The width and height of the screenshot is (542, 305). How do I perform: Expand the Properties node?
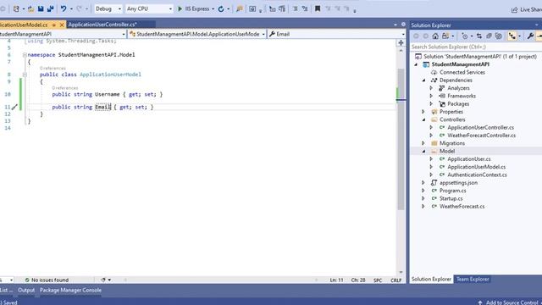pyautogui.click(x=423, y=112)
